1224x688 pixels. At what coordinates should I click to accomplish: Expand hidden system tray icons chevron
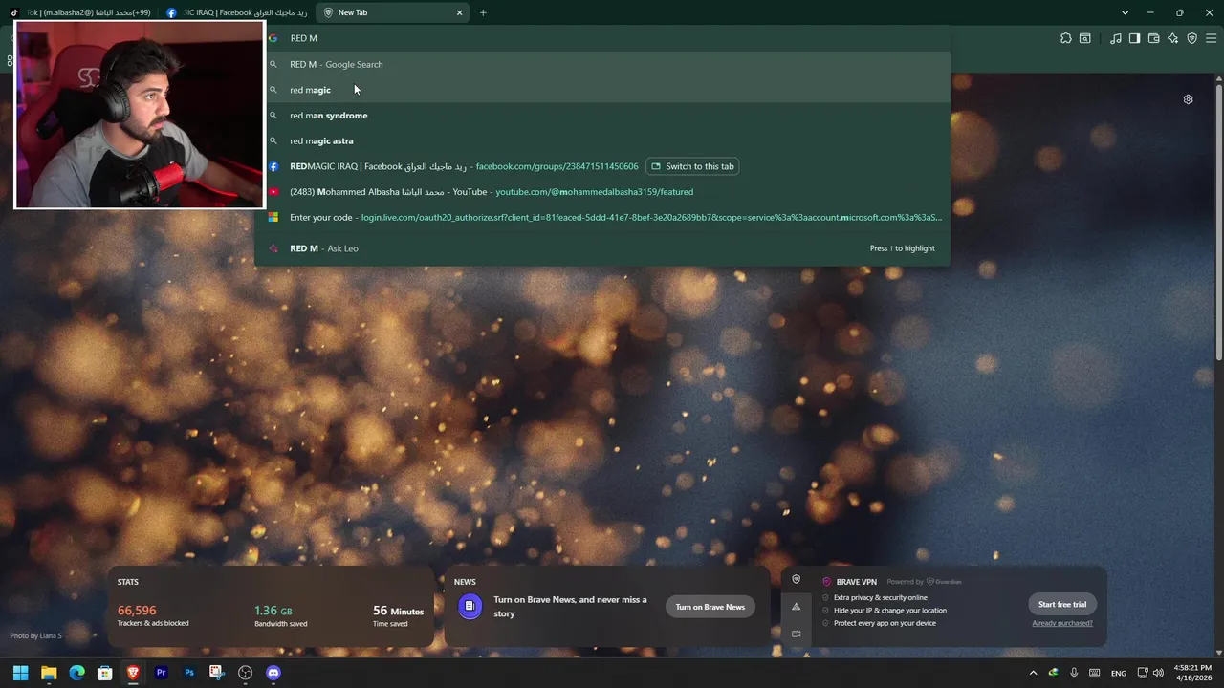(1033, 673)
